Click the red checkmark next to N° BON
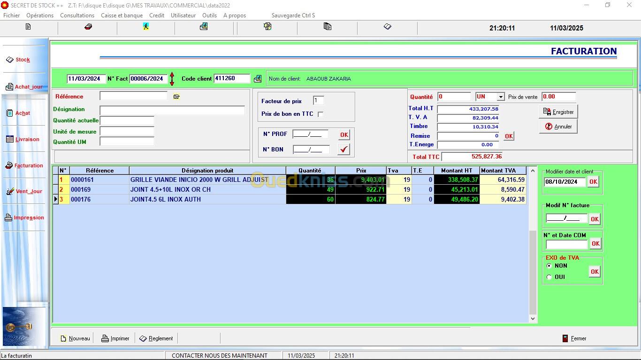Image resolution: width=641 pixels, height=360 pixels. coord(344,150)
